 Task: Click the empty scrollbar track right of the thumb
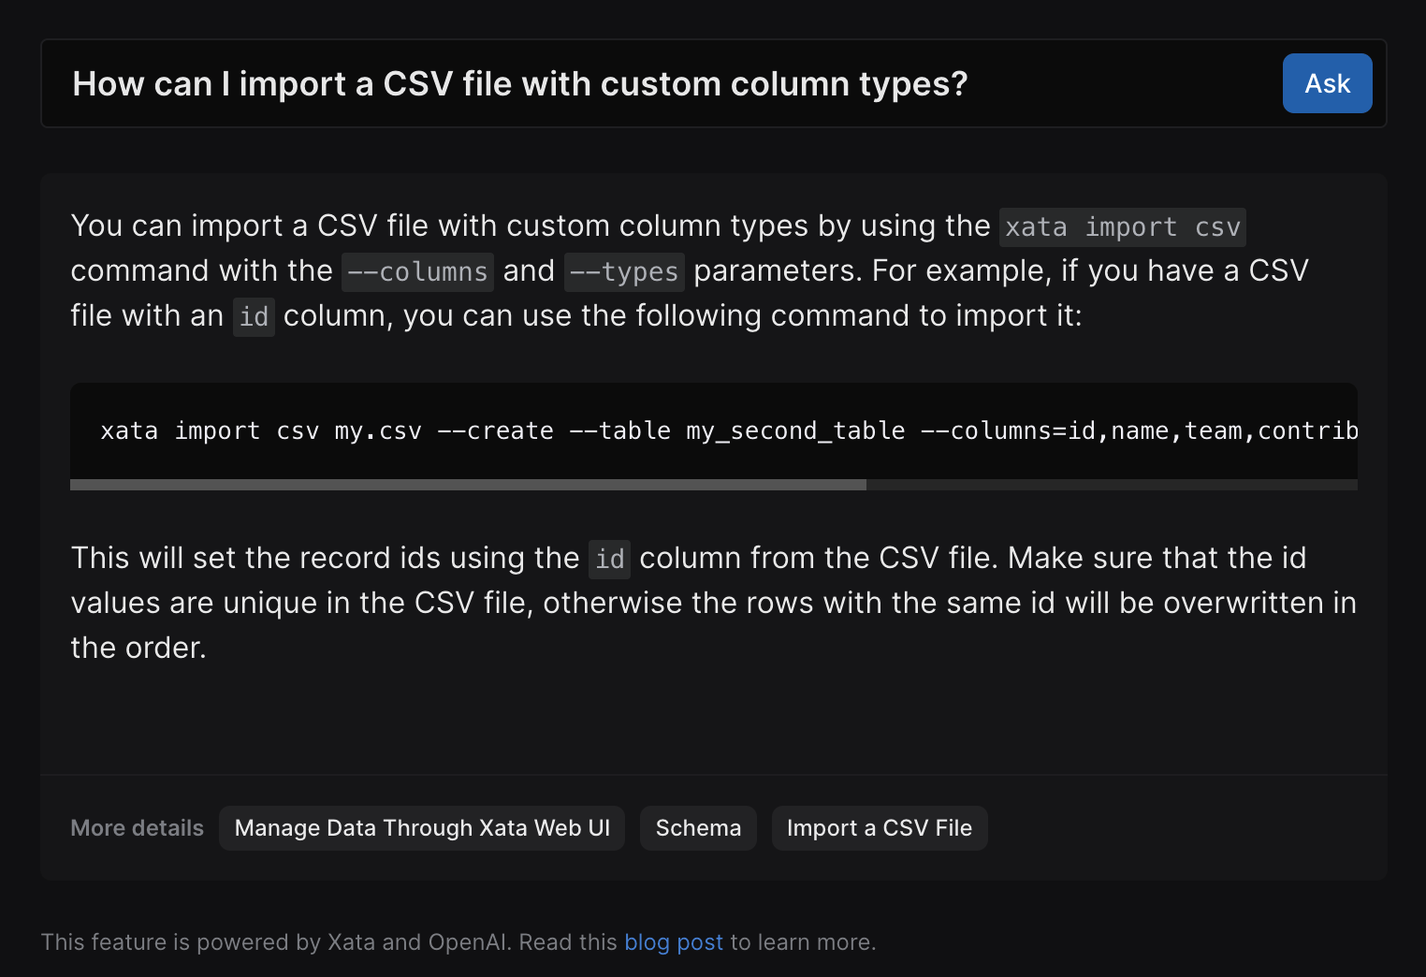click(1112, 485)
